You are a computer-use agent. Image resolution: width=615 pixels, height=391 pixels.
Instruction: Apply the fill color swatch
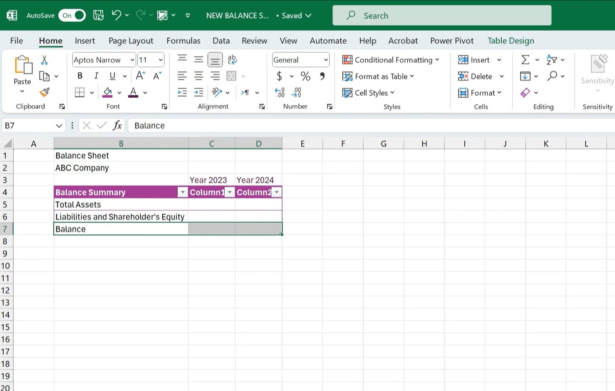pos(108,92)
